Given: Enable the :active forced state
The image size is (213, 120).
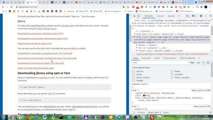Looking at the screenshot, I should click(133, 71).
